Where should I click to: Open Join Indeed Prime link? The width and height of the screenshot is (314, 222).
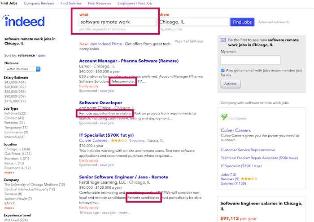point(105,44)
